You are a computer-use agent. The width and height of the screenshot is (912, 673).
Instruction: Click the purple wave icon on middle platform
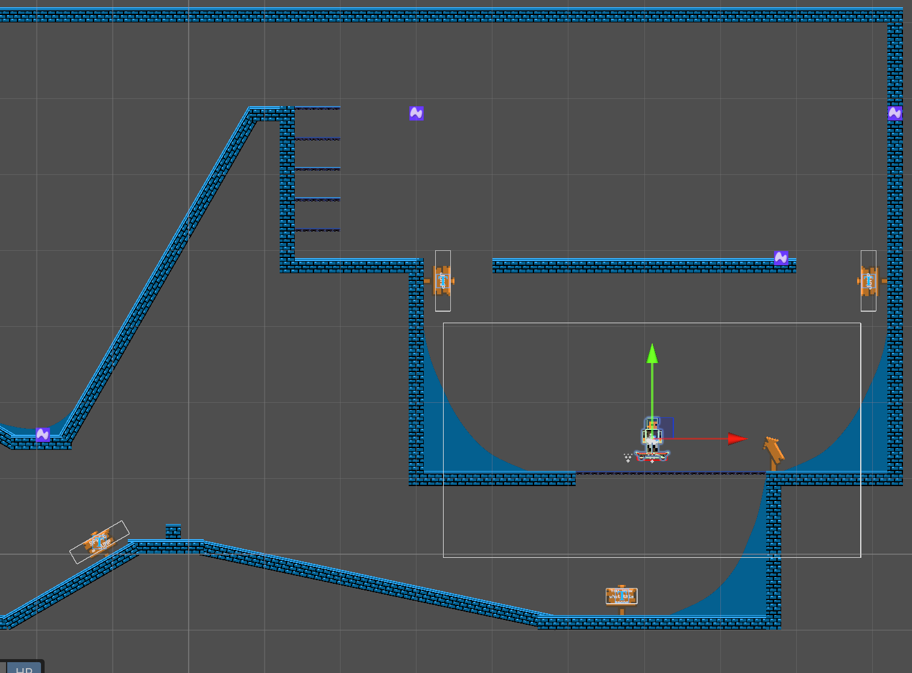tap(781, 258)
